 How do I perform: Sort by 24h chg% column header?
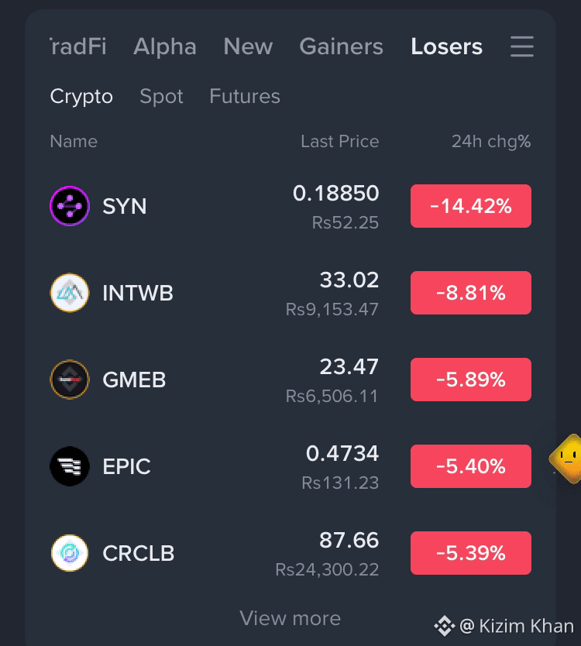pos(491,141)
